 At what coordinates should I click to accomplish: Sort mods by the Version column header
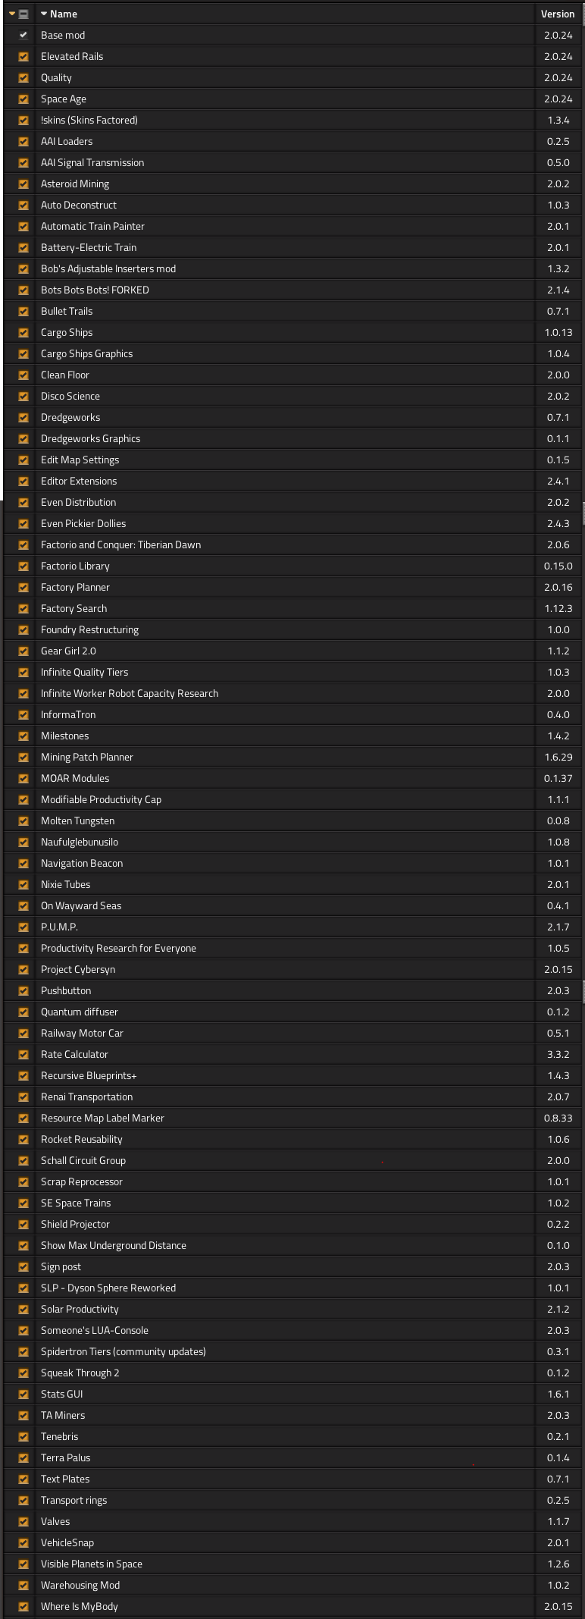(557, 14)
